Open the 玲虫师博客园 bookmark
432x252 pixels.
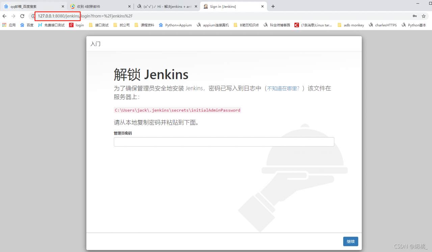[277, 25]
